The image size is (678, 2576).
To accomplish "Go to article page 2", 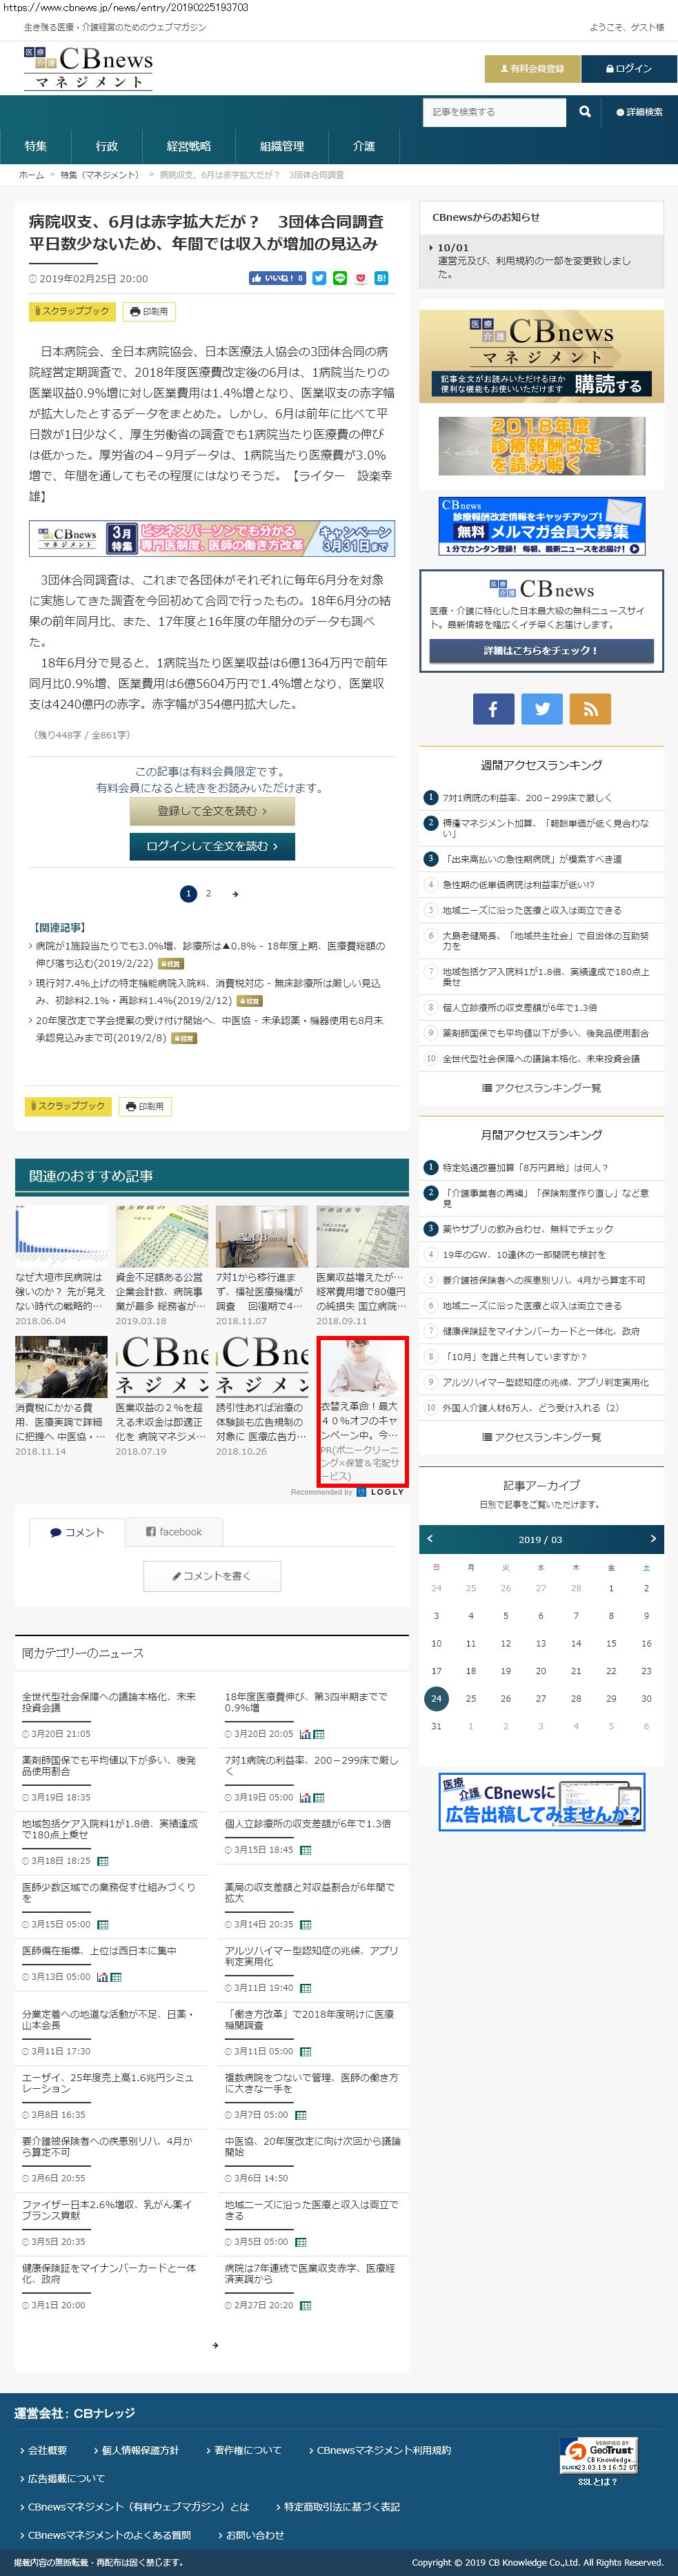I will 208,894.
